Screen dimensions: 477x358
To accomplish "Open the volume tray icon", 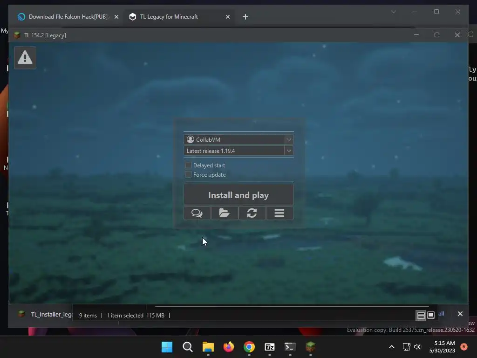I will 417,347.
